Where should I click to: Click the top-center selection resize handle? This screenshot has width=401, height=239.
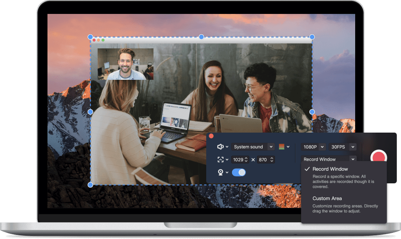(x=201, y=37)
